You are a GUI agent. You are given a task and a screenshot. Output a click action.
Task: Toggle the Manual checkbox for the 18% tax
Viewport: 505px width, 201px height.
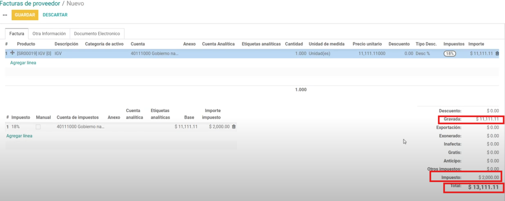[38, 126]
